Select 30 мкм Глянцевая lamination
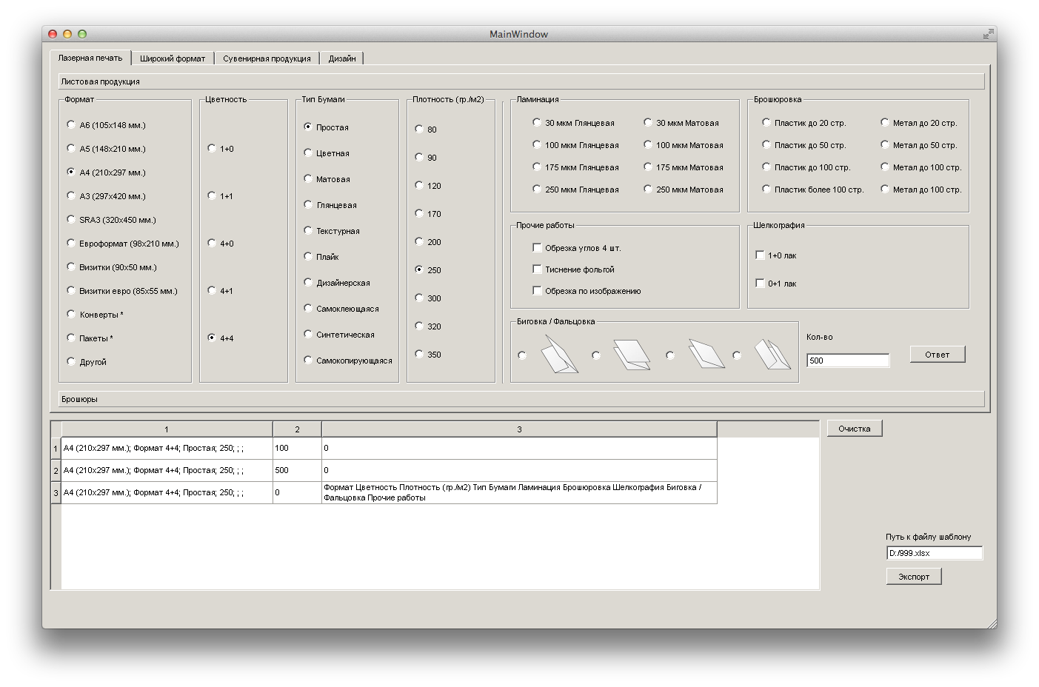This screenshot has height=687, width=1039. pyautogui.click(x=574, y=123)
